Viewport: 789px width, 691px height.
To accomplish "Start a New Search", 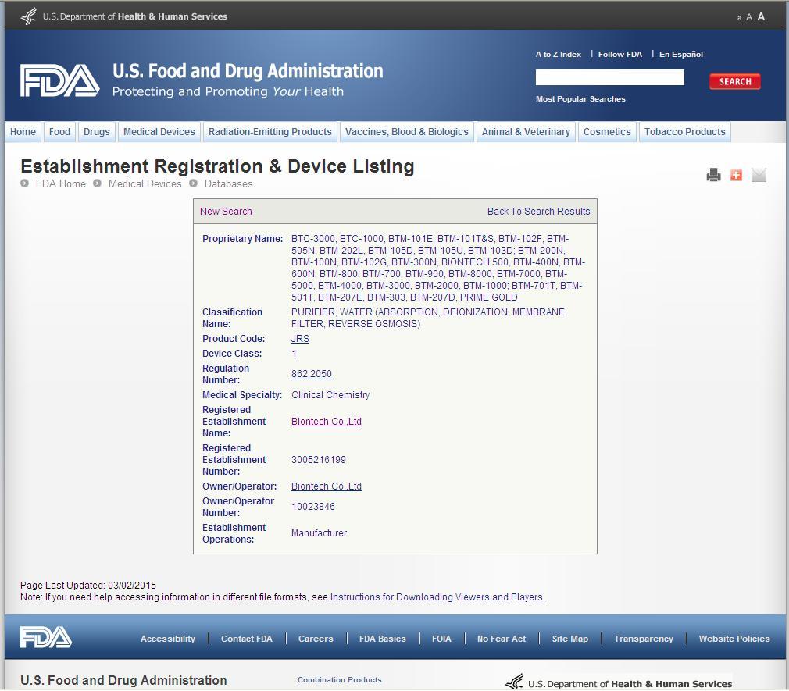I will pos(226,212).
